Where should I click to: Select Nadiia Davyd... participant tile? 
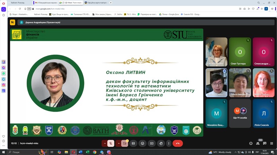coord(263,83)
